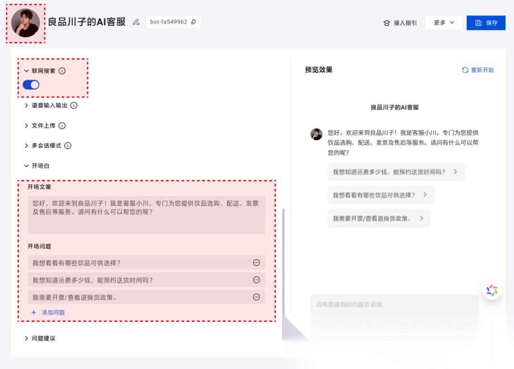Choose preview suggestion 我想知道运费多少钱

(x=396, y=172)
